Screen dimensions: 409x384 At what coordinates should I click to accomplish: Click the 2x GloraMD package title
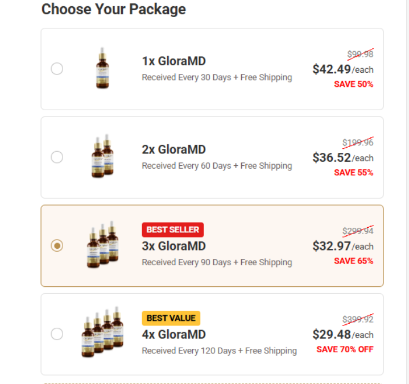(x=173, y=150)
